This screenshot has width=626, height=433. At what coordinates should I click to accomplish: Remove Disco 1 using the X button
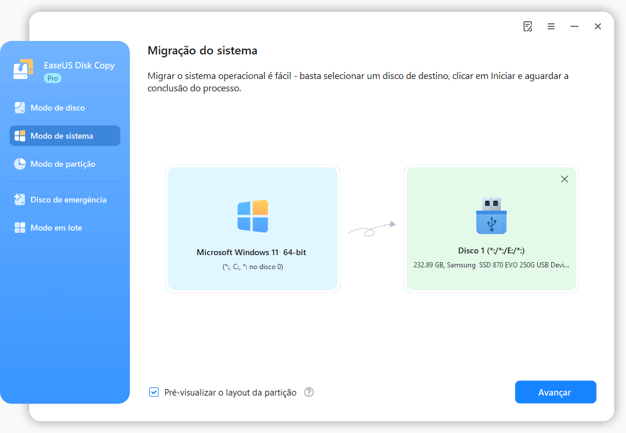tap(564, 179)
